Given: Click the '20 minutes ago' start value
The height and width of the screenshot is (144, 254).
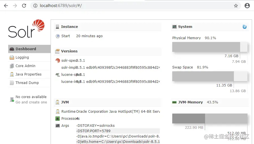Looking at the screenshot, I should click(x=89, y=36).
